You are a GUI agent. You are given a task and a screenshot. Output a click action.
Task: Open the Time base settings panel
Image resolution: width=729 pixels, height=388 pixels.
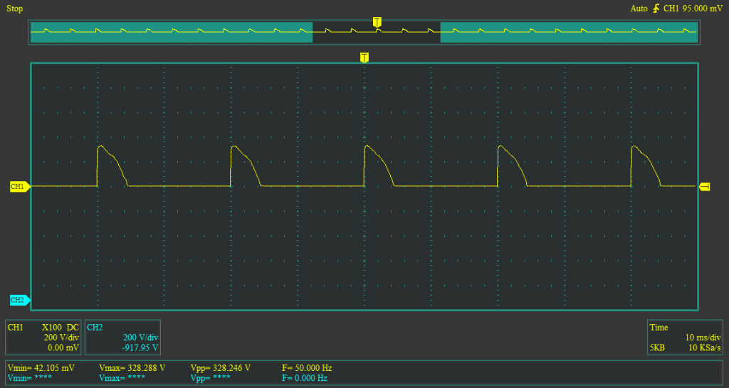(x=686, y=338)
